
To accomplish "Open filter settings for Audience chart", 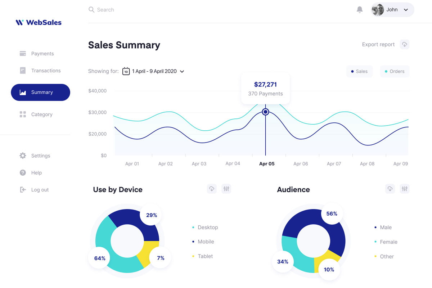I will click(405, 189).
